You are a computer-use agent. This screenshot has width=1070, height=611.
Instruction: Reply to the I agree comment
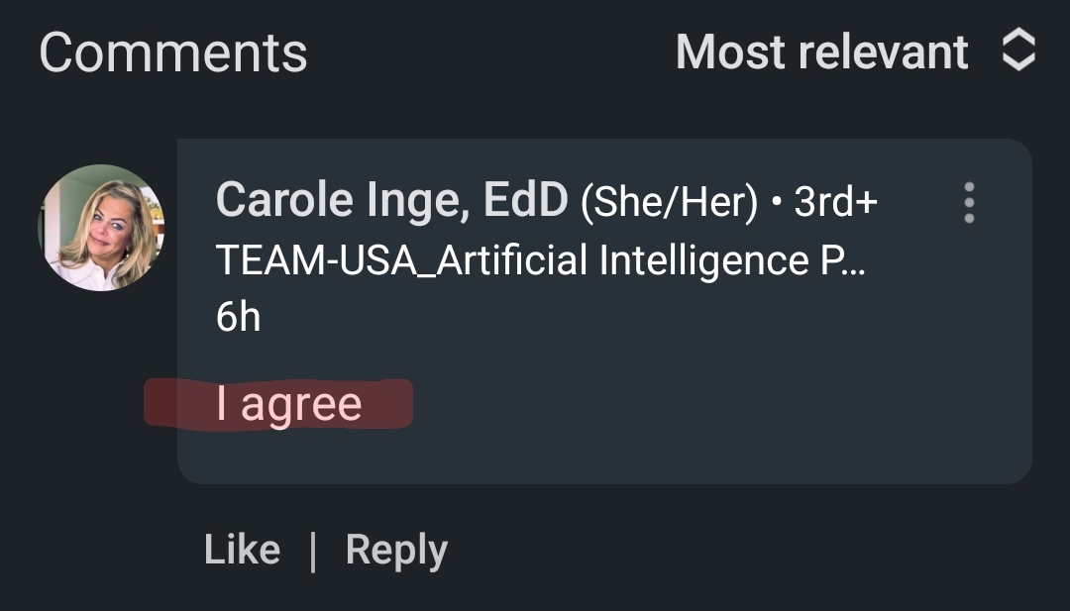[x=396, y=551]
